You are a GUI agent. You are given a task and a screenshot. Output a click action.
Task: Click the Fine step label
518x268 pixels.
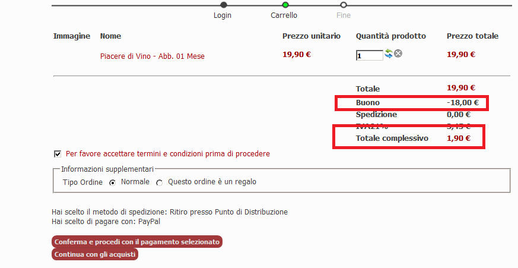coord(344,15)
